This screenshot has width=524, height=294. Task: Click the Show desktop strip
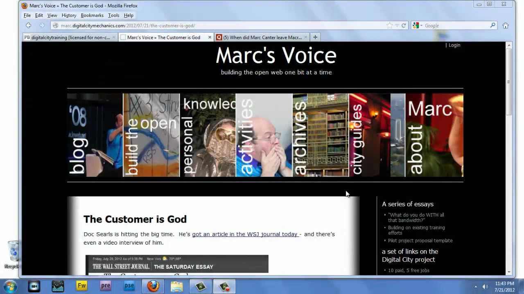(521, 286)
